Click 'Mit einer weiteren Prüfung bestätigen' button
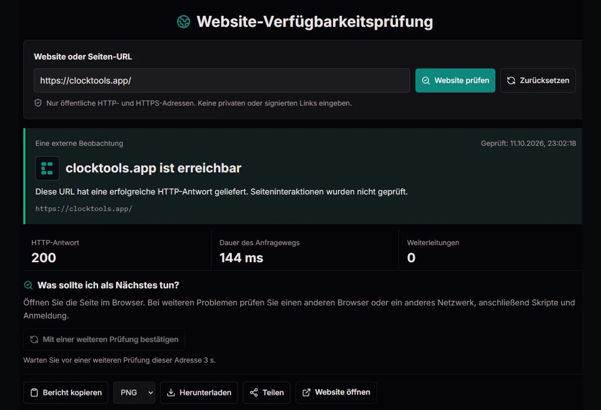 coord(104,339)
